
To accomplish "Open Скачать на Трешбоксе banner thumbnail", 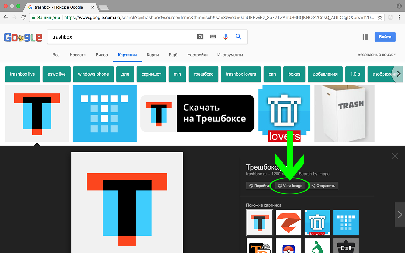I will coord(197,113).
